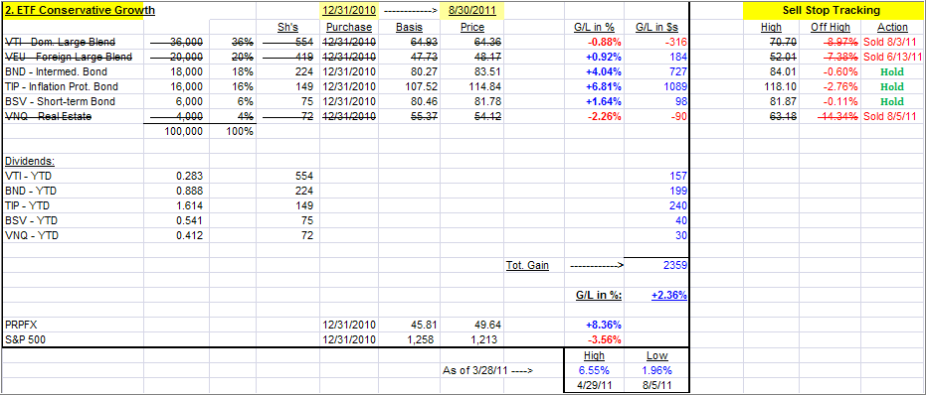Click the Off High column header
The height and width of the screenshot is (395, 926).
pyautogui.click(x=831, y=27)
